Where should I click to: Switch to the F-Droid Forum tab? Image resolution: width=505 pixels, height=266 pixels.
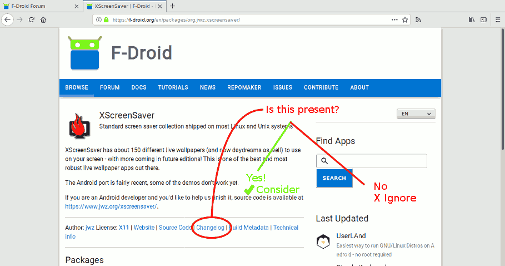tap(41, 6)
